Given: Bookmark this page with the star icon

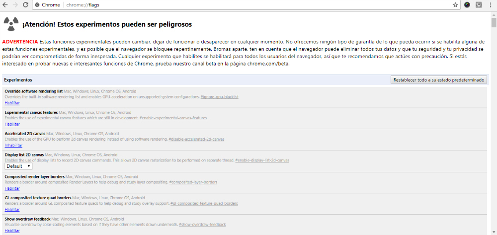Looking at the screenshot, I should click(x=455, y=5).
